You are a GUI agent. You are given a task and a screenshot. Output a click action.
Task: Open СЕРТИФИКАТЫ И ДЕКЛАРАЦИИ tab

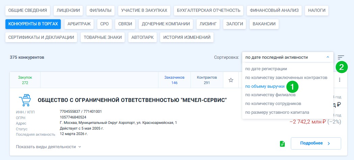[41, 37]
